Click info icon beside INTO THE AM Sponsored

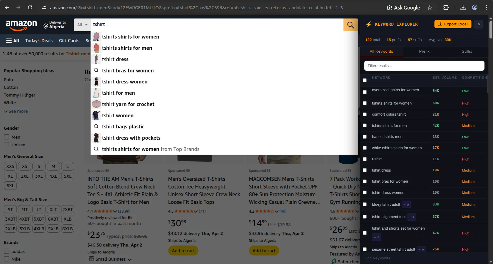tap(107, 171)
